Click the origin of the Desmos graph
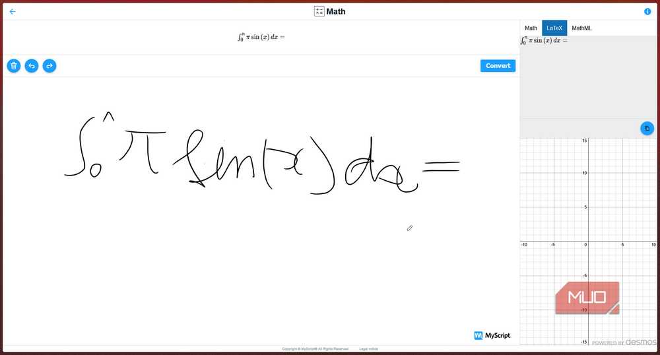660x355 pixels. (x=588, y=242)
